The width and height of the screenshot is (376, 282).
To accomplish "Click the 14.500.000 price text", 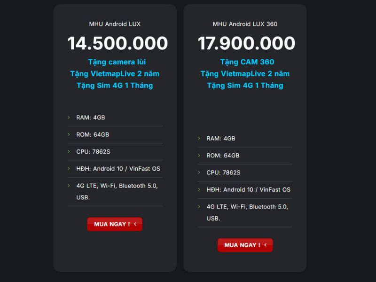I will [115, 43].
